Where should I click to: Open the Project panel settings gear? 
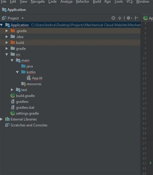pos(129,18)
